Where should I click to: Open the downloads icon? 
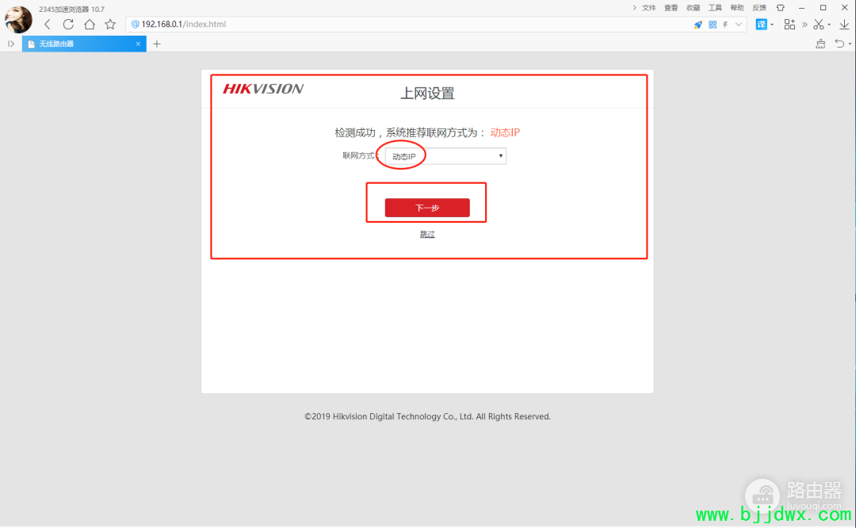tap(844, 25)
